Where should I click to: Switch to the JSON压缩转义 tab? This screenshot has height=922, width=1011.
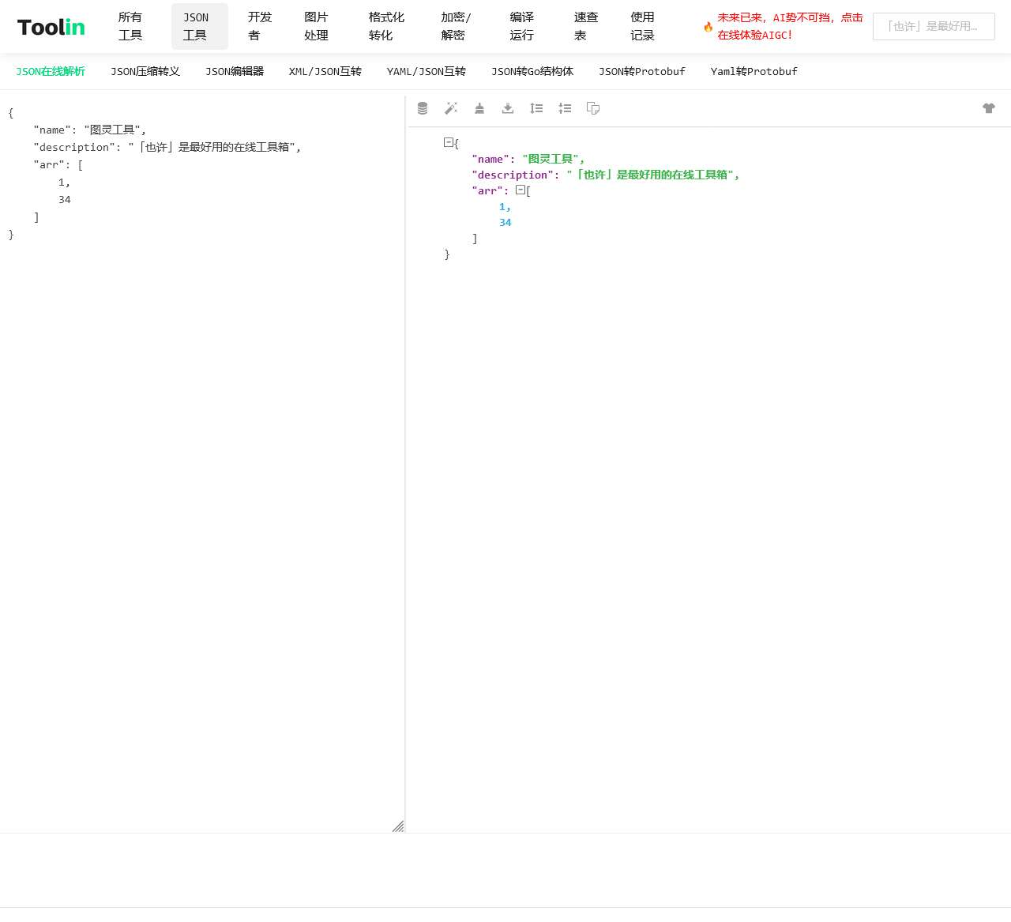coord(145,71)
